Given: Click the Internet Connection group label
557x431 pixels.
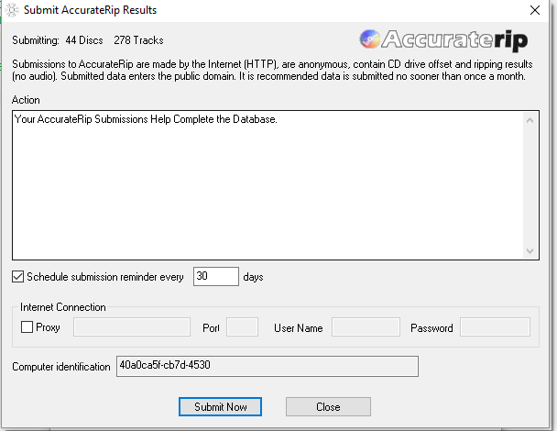Looking at the screenshot, I should point(63,307).
